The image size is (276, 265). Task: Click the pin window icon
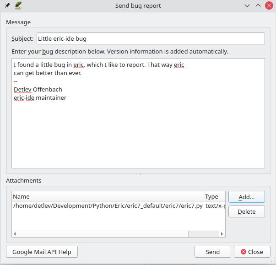(x=7, y=6)
